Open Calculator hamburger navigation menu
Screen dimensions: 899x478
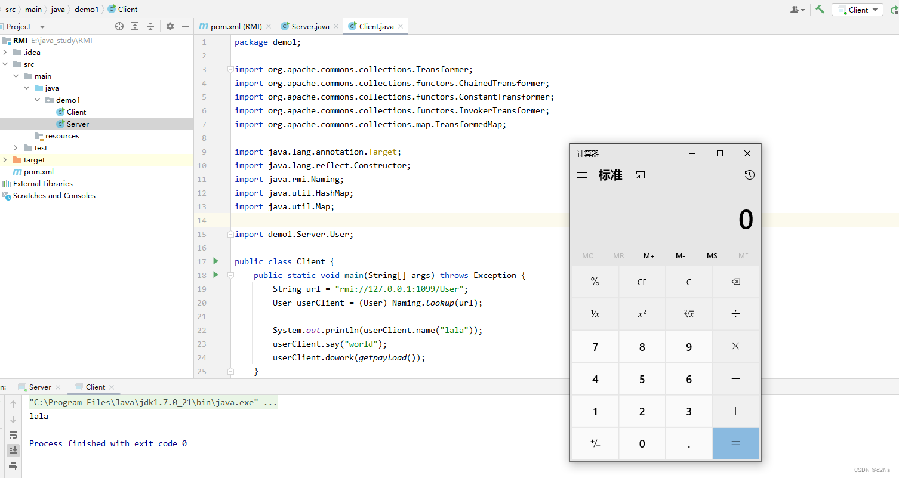click(x=582, y=175)
